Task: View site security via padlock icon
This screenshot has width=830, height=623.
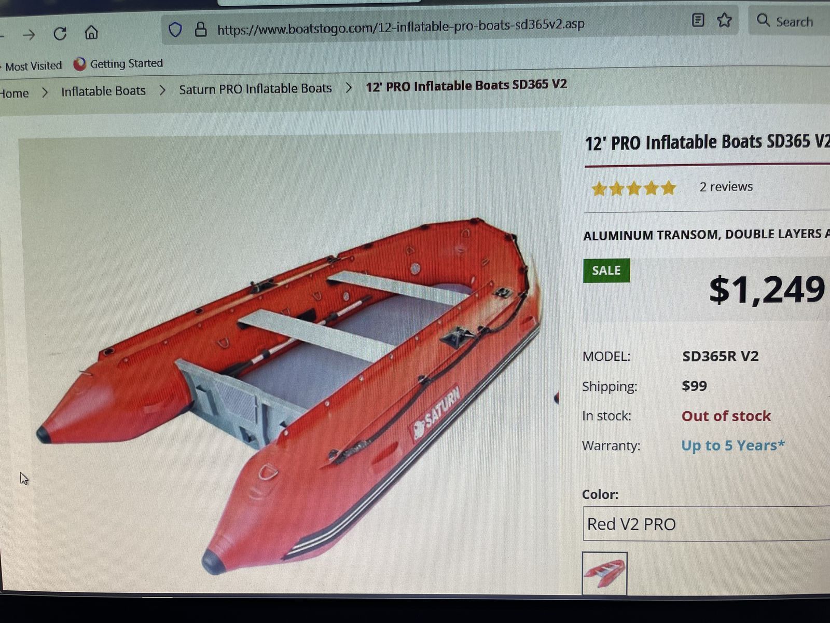Action: coord(201,29)
